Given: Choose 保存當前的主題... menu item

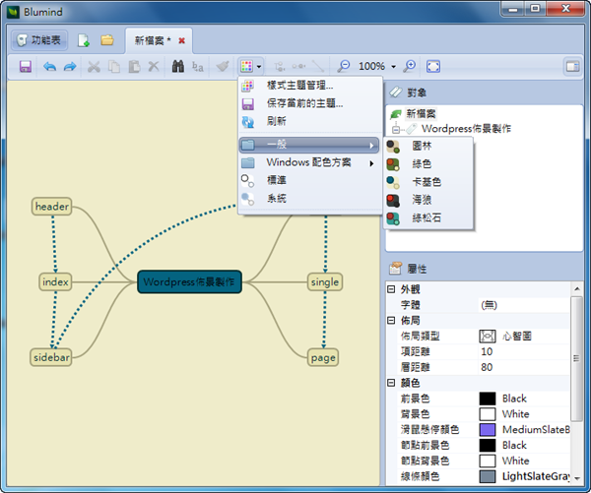Looking at the screenshot, I should coord(310,103).
